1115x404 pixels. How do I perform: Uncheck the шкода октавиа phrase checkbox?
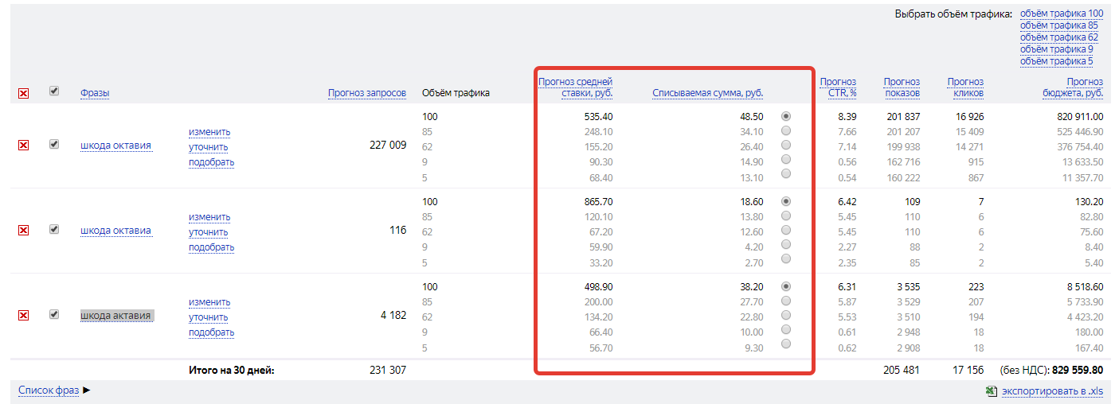point(54,229)
